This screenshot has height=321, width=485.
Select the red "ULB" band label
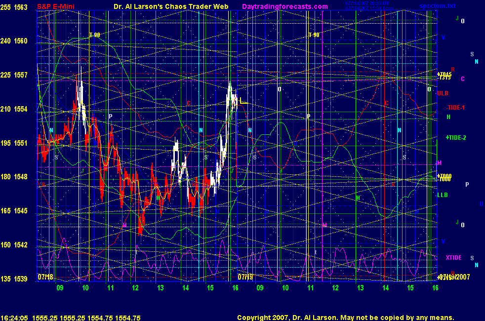click(x=443, y=93)
